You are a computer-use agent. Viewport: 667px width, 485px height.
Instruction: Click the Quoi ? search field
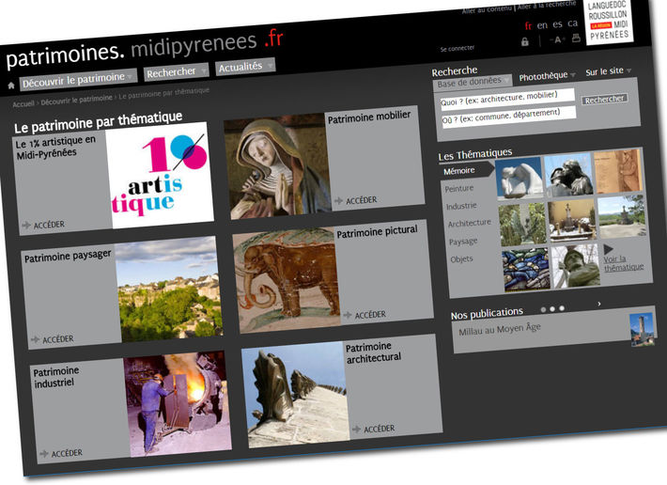(x=507, y=99)
